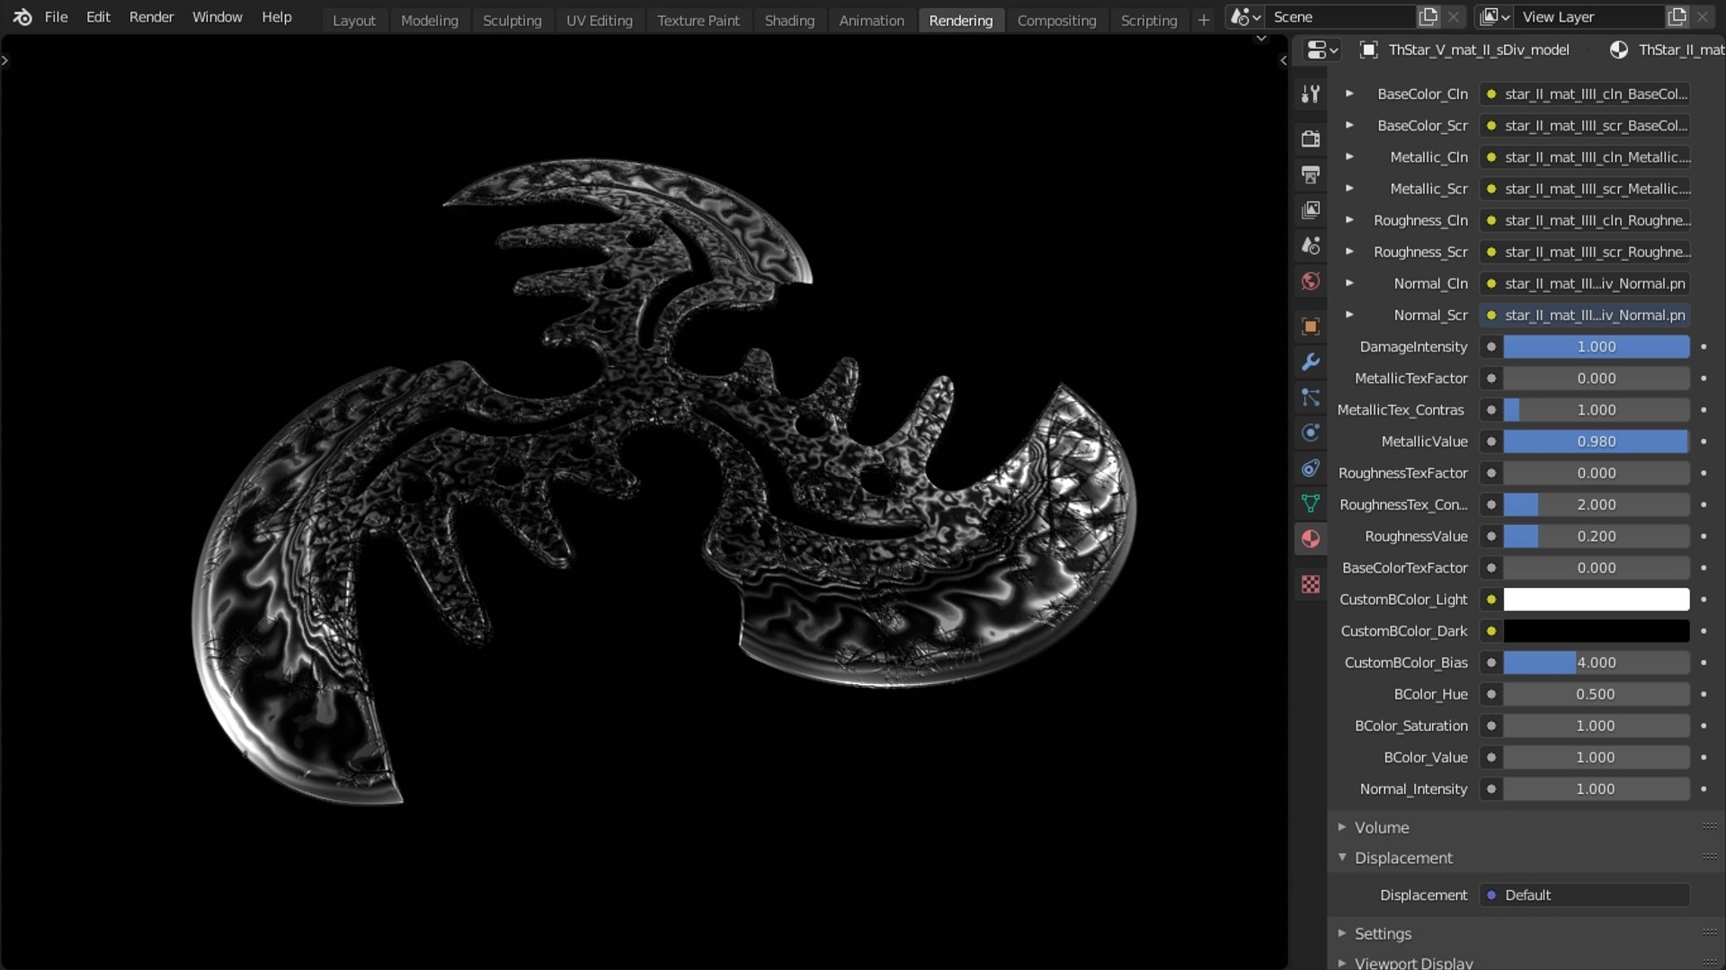Image resolution: width=1726 pixels, height=970 pixels.
Task: Add a new workspace with plus icon
Action: coord(1203,20)
